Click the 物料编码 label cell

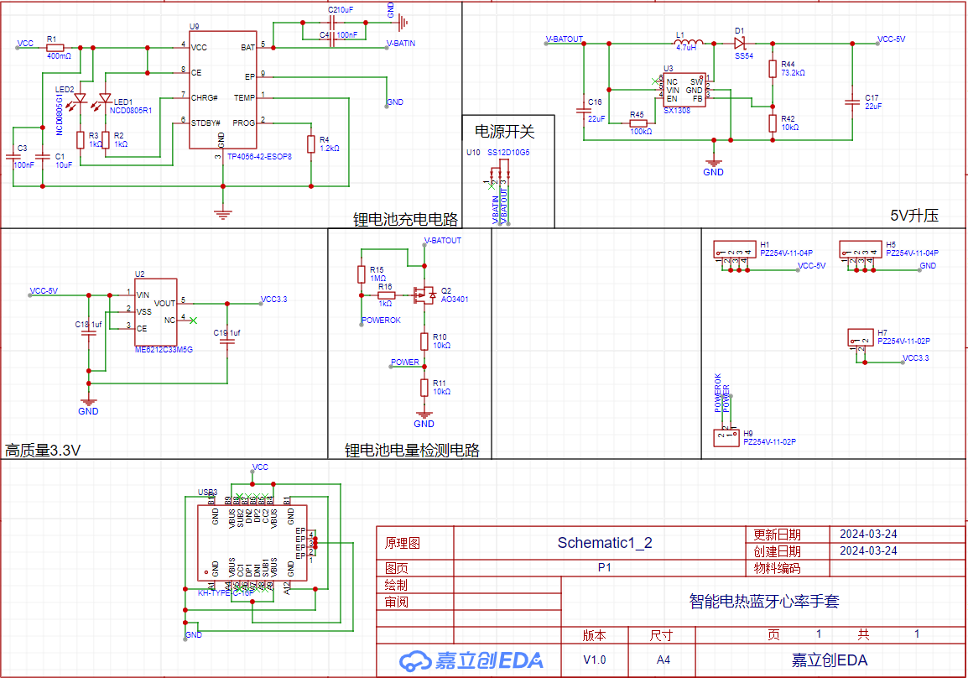click(777, 568)
